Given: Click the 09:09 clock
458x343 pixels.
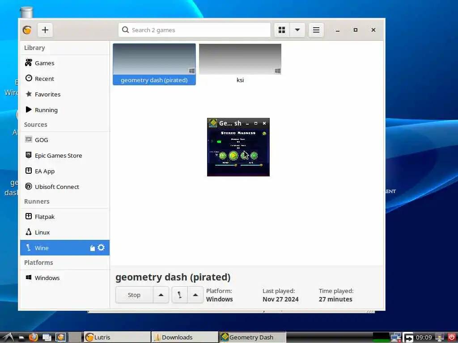Looking at the screenshot, I should (x=424, y=338).
